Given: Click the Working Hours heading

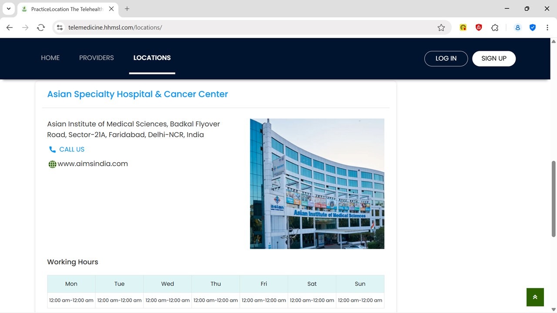Looking at the screenshot, I should coord(73,262).
